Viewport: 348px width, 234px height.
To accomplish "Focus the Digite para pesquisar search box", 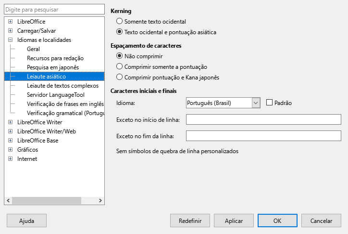I will click(54, 9).
